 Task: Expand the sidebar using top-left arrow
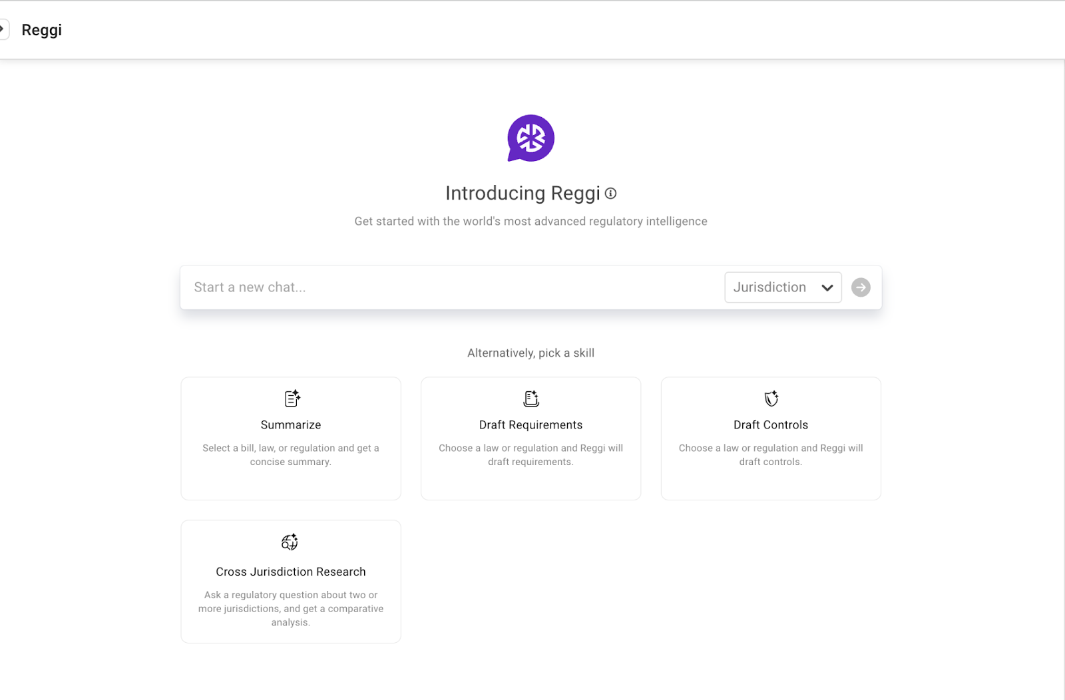(3, 29)
